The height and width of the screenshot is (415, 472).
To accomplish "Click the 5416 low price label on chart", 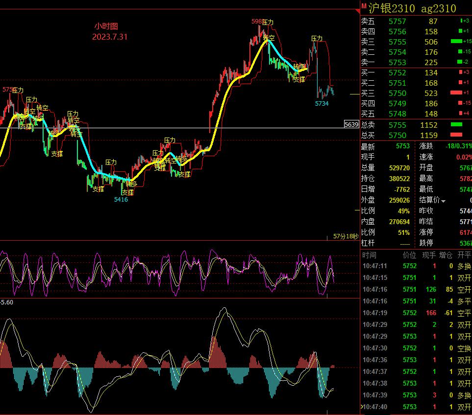I will tap(121, 200).
